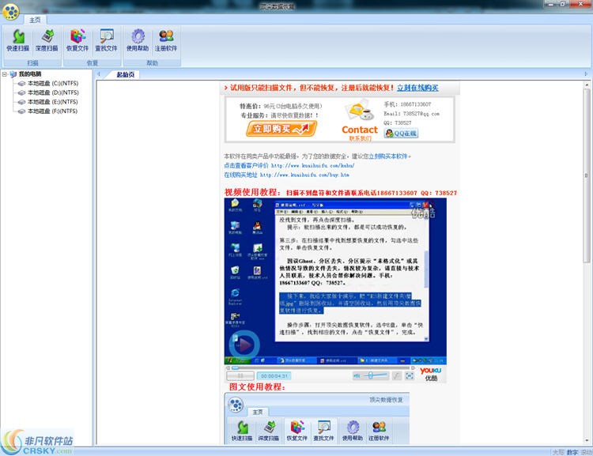Screen dimensions: 593x456
Task: Play the tutorial video with circular play button
Action: (x=244, y=345)
